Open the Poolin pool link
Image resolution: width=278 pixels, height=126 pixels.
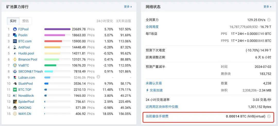coord(23,35)
